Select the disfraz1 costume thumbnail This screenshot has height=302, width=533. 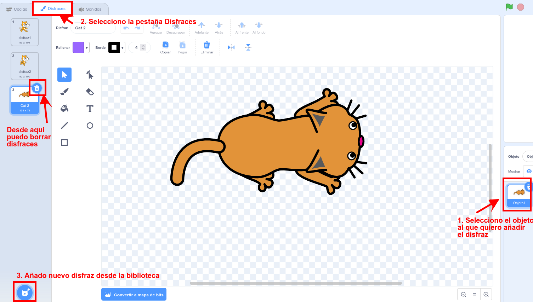[25, 32]
